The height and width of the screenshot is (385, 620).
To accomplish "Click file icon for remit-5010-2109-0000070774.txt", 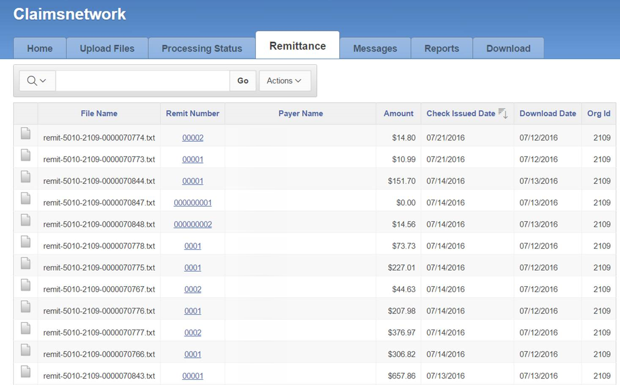I will 26,134.
